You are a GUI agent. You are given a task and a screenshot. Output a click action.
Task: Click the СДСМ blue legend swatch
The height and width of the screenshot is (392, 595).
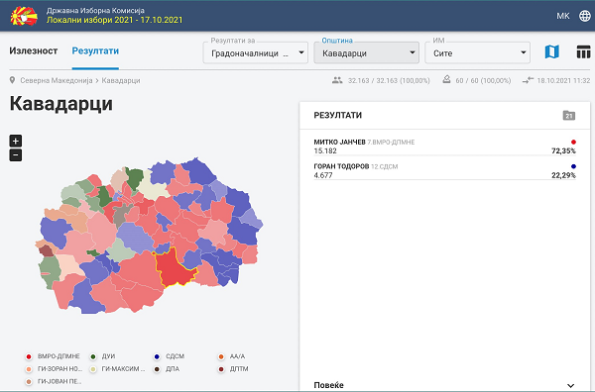click(157, 356)
